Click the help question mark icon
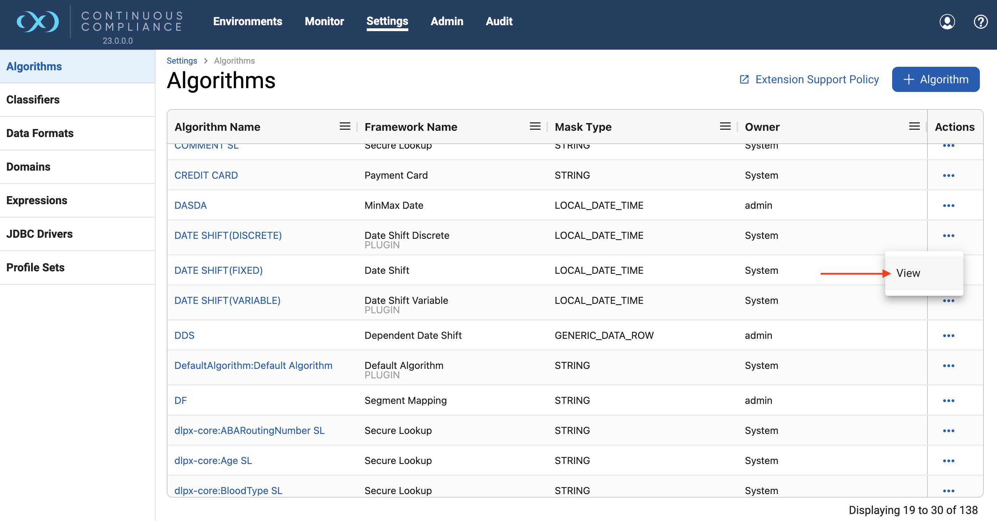 980,22
